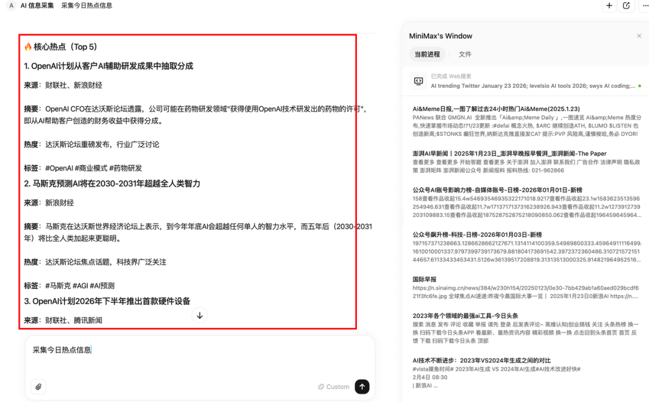Attach a file using the paperclip icon

tap(38, 386)
